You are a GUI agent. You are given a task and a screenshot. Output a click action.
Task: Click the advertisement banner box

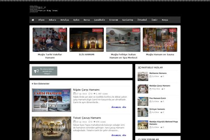(x=44, y=71)
